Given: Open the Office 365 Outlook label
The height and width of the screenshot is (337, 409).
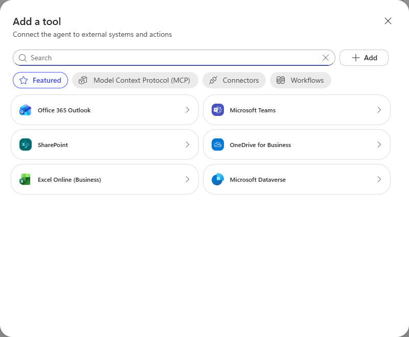Looking at the screenshot, I should (x=64, y=110).
